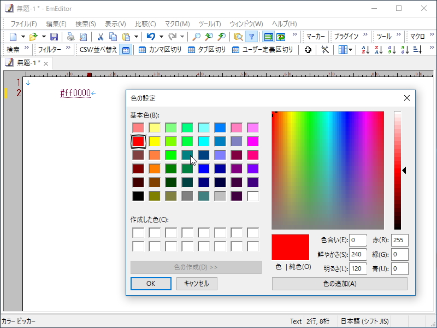Image resolution: width=437 pixels, height=328 pixels.
Task: Open the New file dropdown arrow
Action: point(23,37)
